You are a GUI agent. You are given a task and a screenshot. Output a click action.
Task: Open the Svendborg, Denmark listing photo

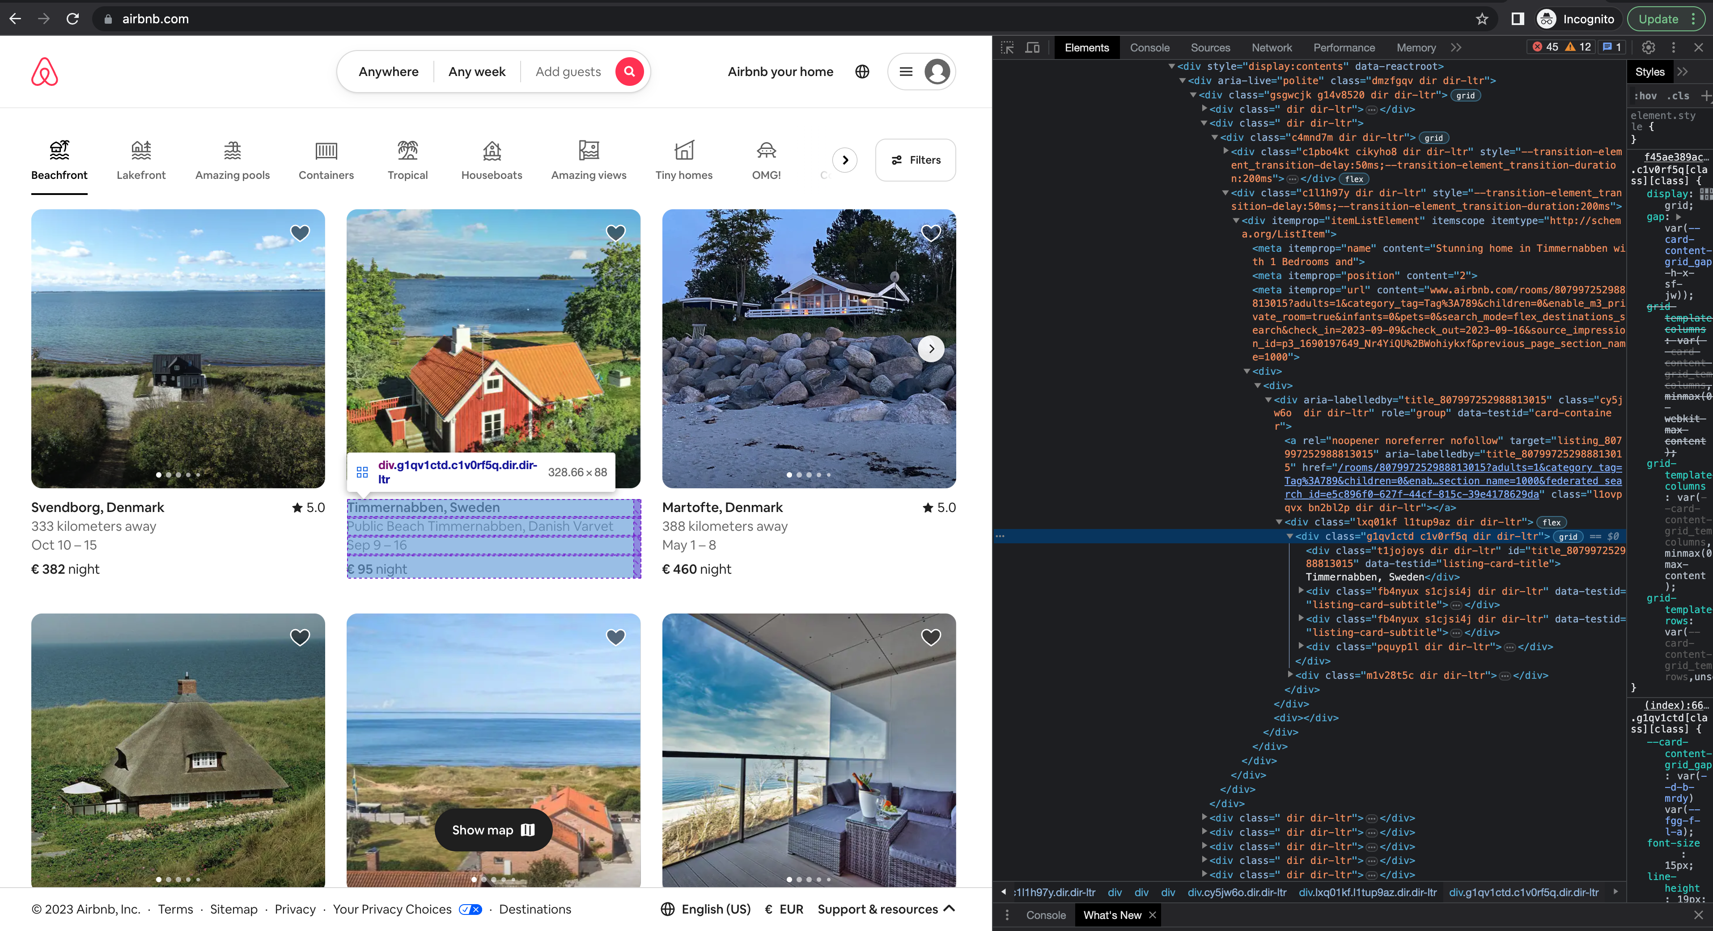tap(178, 348)
